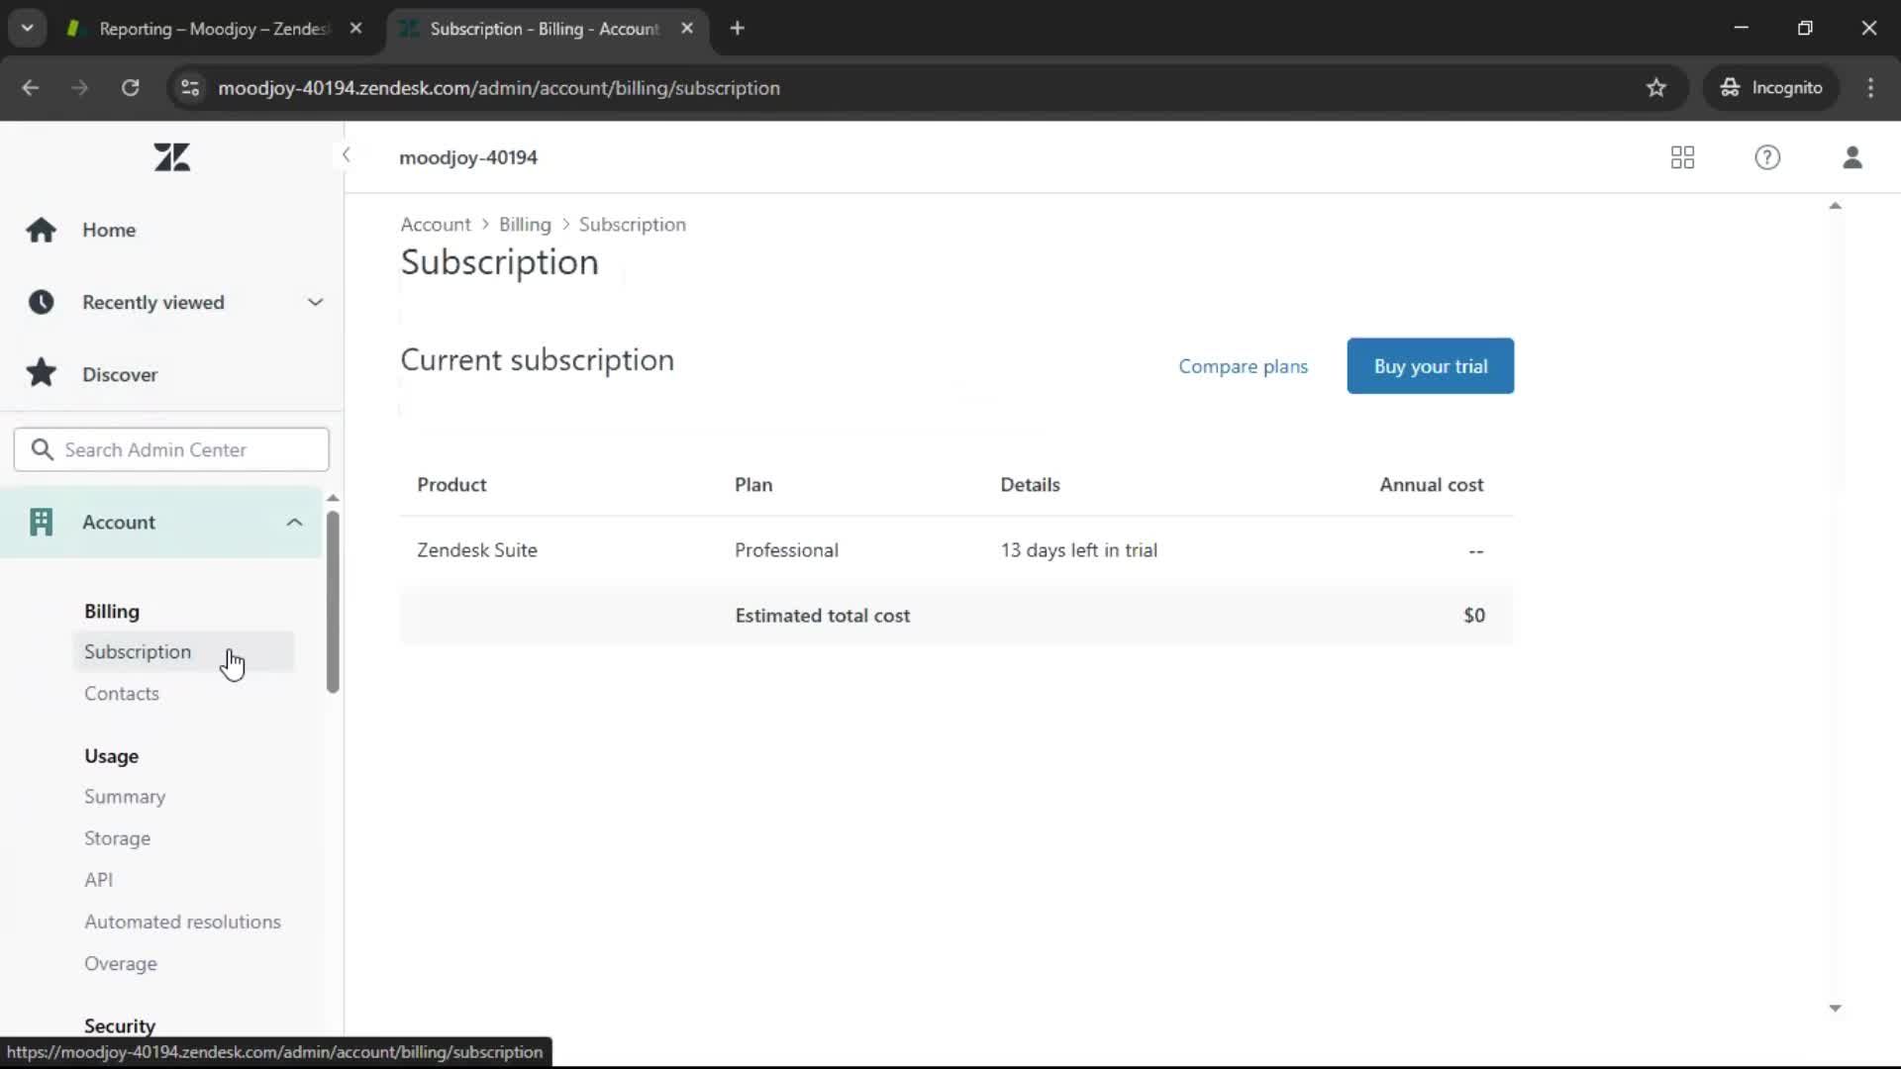Open the help question mark icon
Viewport: 1901px width, 1069px height.
(x=1767, y=157)
